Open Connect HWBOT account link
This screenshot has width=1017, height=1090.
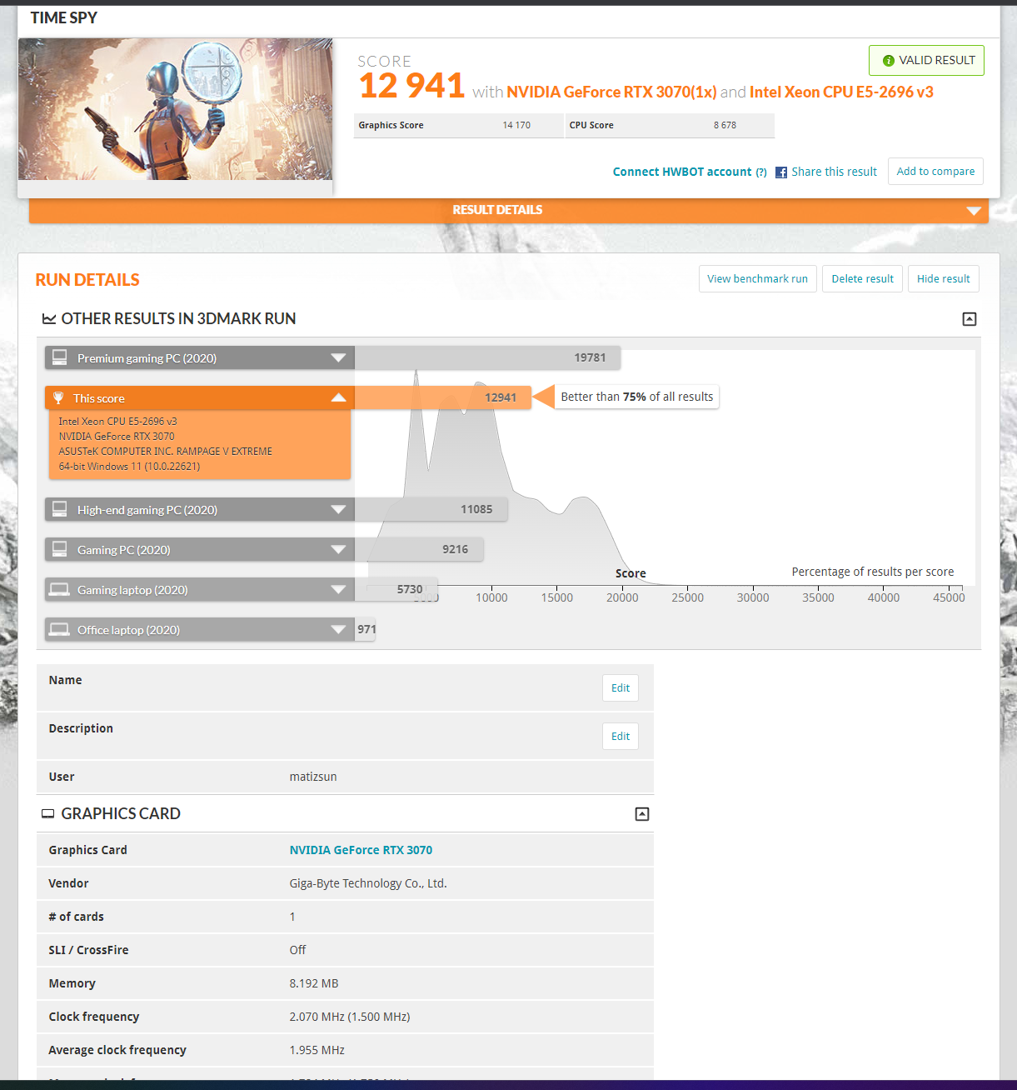pyautogui.click(x=682, y=172)
